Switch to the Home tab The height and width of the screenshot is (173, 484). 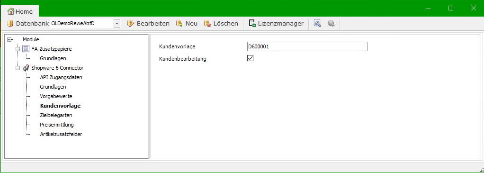point(20,11)
